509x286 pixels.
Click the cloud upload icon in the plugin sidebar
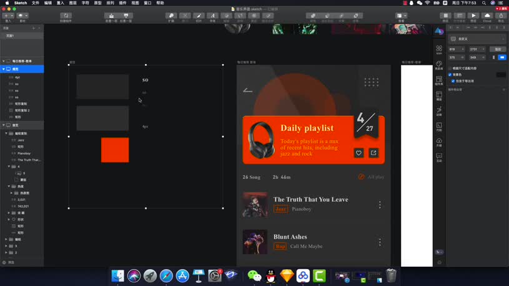click(439, 141)
